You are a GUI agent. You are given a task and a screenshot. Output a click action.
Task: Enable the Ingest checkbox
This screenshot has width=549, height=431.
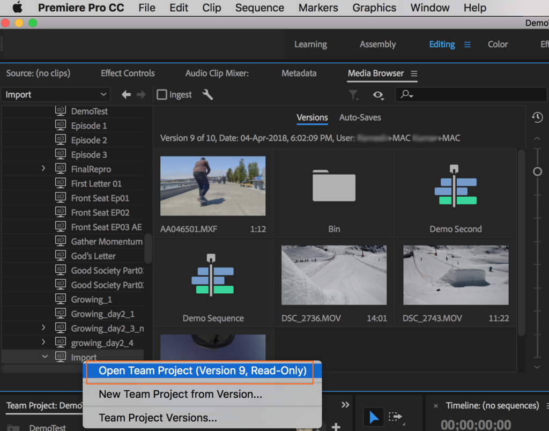coord(162,95)
